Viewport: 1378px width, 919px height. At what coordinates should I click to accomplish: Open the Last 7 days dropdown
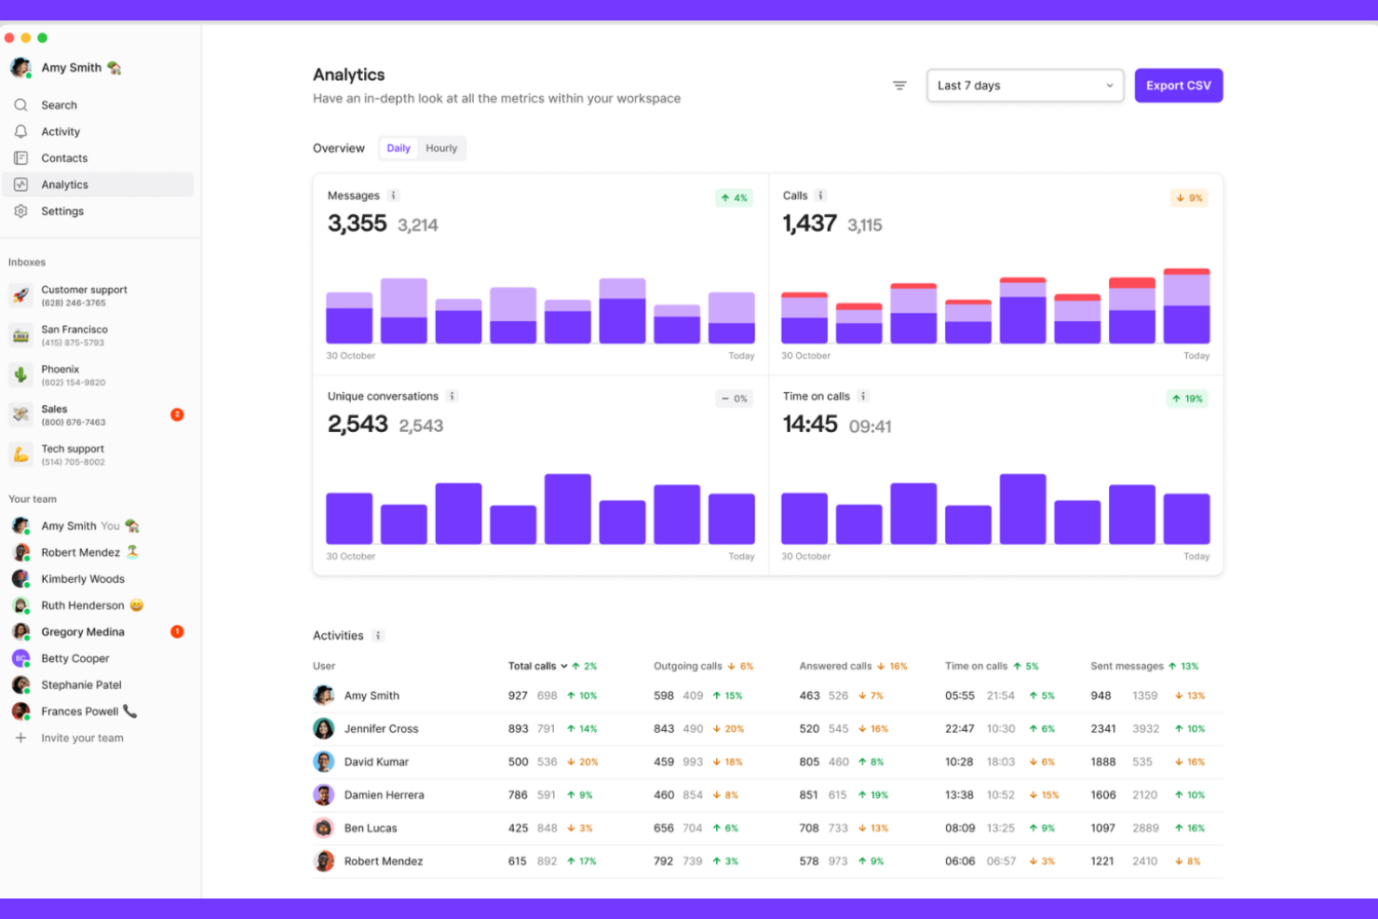coord(1024,85)
